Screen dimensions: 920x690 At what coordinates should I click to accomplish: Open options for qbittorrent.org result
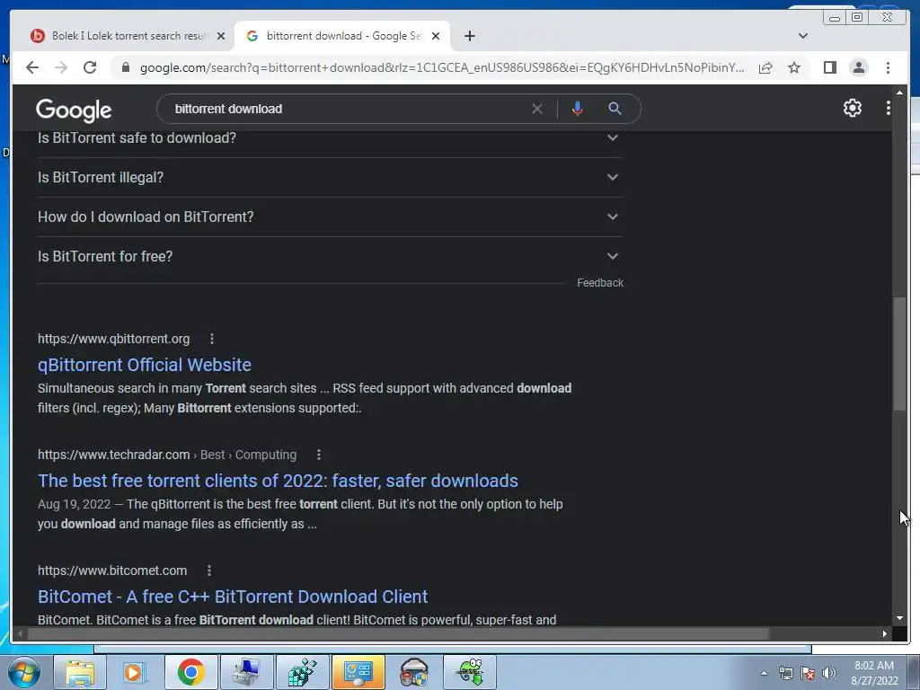(212, 339)
